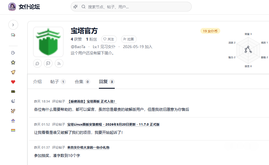Open the bell notification sidebar icon
The width and height of the screenshot is (269, 165).
click(13, 72)
